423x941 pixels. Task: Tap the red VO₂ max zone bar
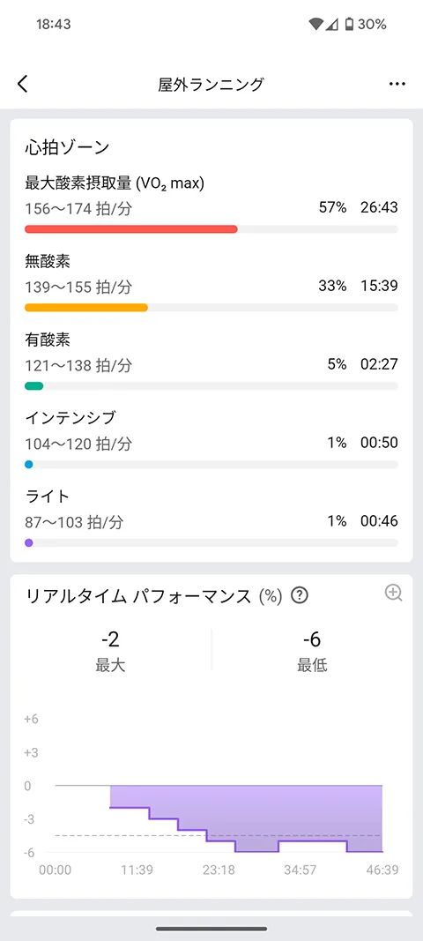pyautogui.click(x=130, y=229)
